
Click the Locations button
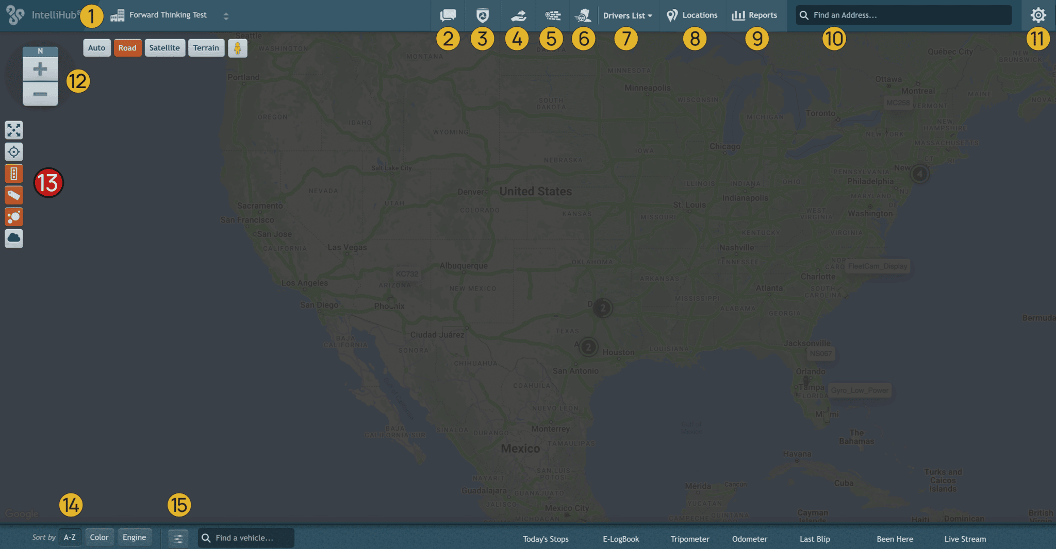(x=692, y=15)
